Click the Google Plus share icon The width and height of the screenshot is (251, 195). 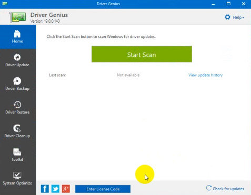[66, 189]
